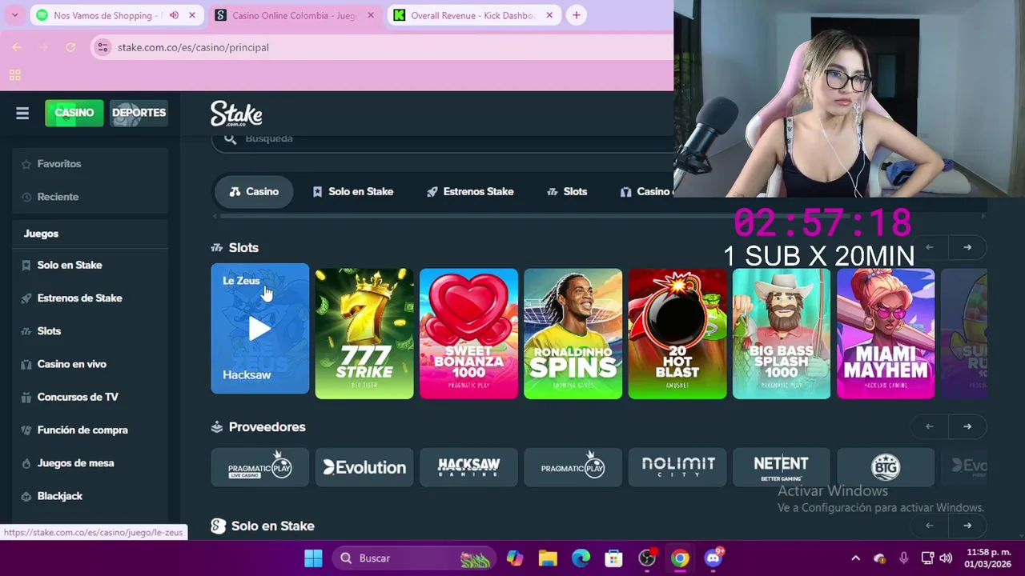Open Google Chrome from the taskbar
The height and width of the screenshot is (576, 1025).
[680, 558]
